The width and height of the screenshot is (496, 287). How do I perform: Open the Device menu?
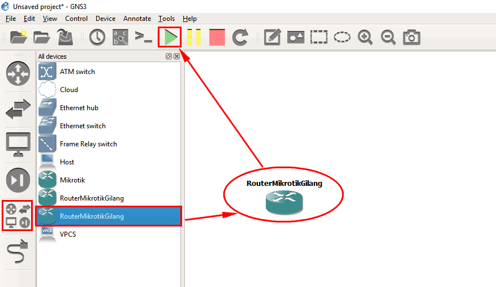[x=105, y=19]
